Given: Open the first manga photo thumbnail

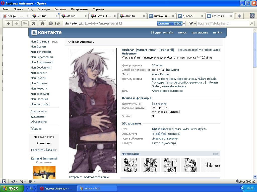Looking at the screenshot, I should point(130,165).
